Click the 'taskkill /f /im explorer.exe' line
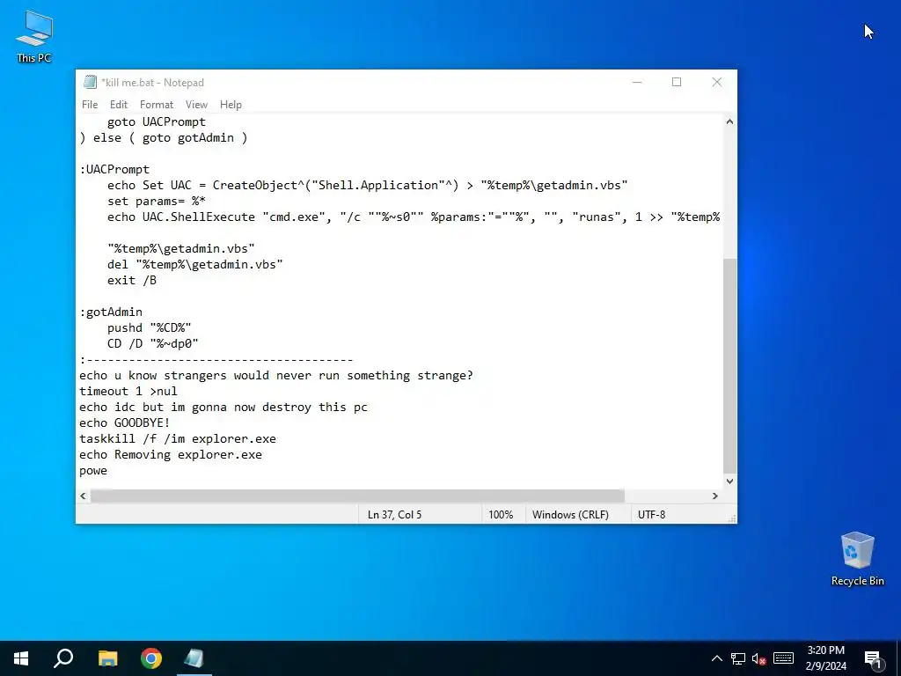The height and width of the screenshot is (676, 901). pyautogui.click(x=178, y=438)
